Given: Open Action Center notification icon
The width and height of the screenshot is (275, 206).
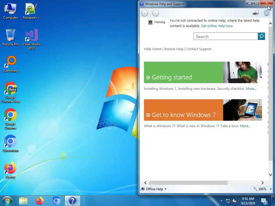Looking at the screenshot, I should coord(264,201).
